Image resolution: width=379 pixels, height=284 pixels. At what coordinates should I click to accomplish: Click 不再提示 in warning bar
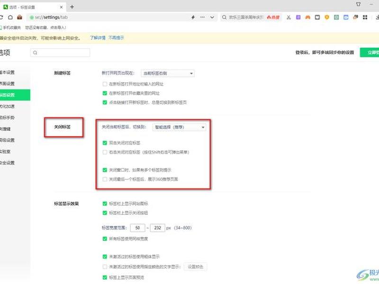point(116,38)
